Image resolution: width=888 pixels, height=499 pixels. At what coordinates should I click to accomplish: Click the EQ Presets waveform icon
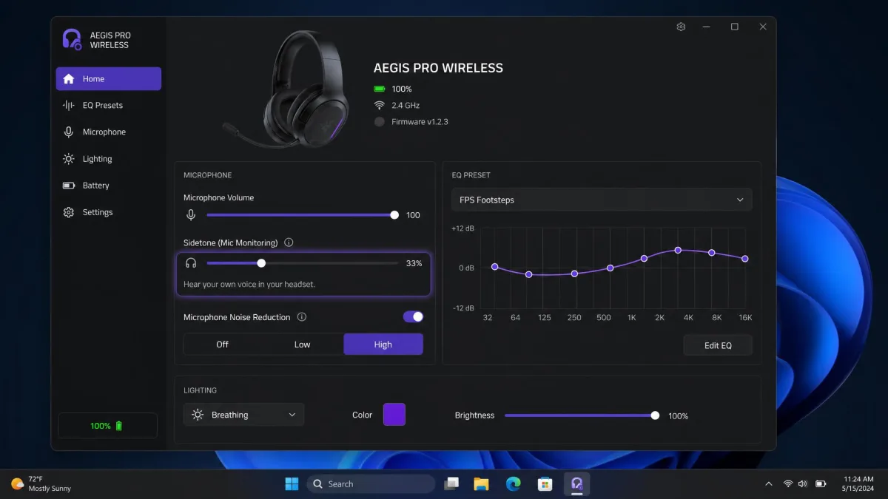pyautogui.click(x=69, y=106)
